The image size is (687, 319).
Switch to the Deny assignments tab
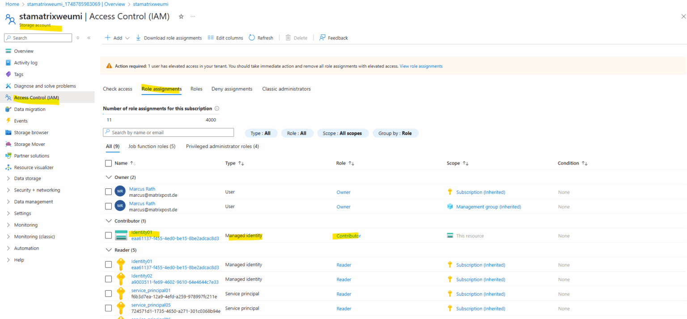[x=232, y=89]
